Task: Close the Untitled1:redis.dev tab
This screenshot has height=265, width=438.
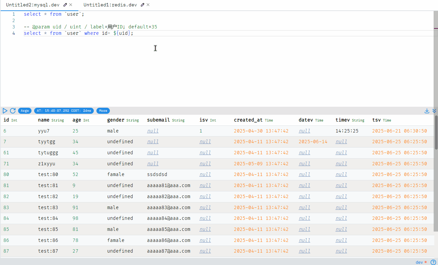Action: pyautogui.click(x=148, y=5)
